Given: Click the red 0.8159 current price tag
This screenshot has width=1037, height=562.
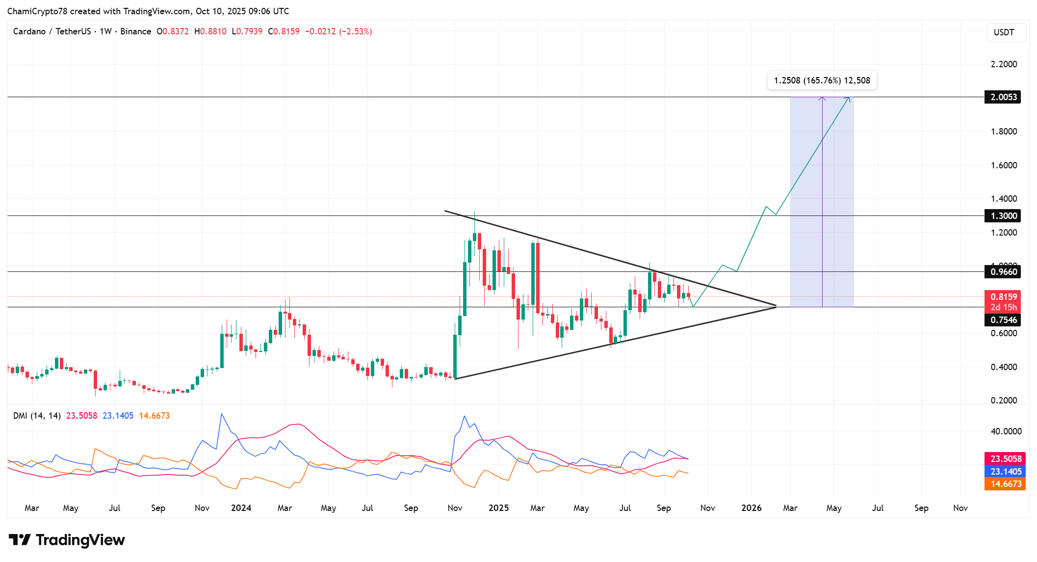Looking at the screenshot, I should [1003, 297].
